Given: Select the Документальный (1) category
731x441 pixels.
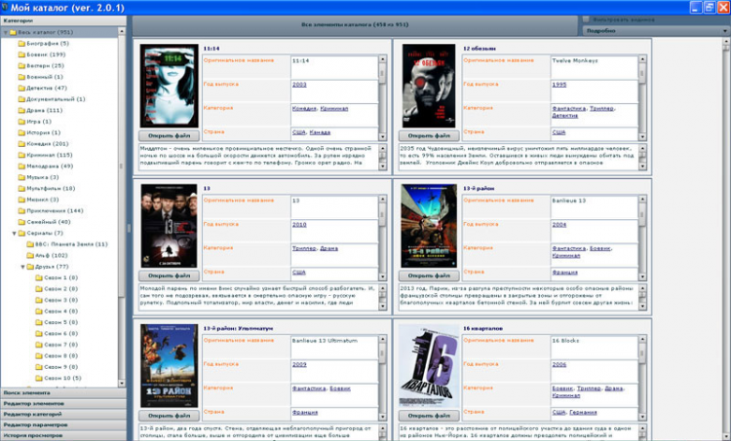Looking at the screenshot, I should pyautogui.click(x=56, y=99).
